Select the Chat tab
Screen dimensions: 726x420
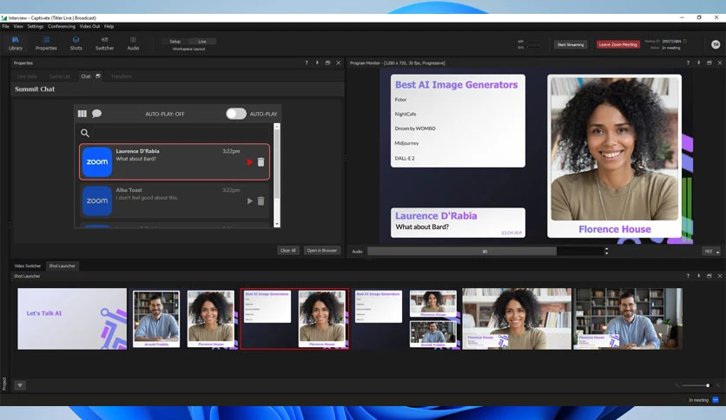pyautogui.click(x=86, y=76)
